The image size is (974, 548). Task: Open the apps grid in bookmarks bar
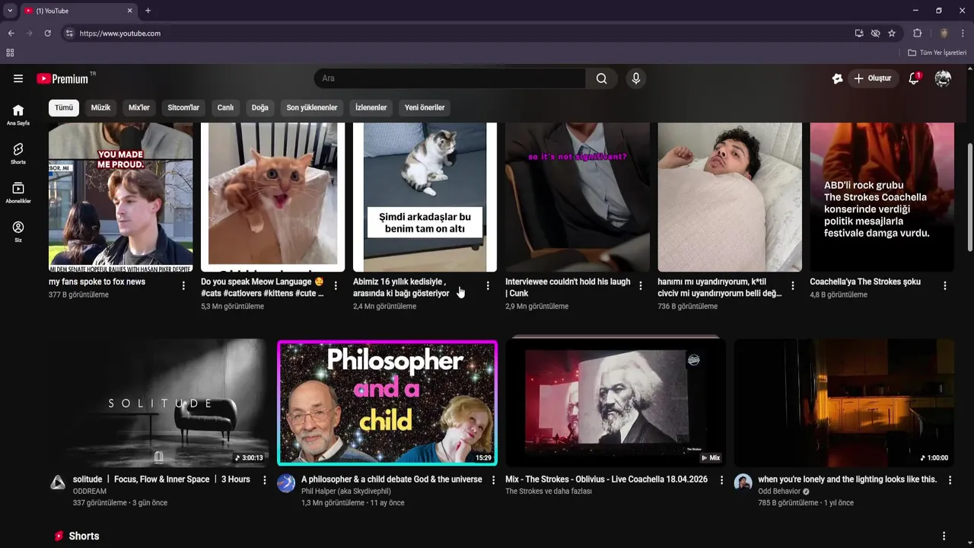coord(10,53)
